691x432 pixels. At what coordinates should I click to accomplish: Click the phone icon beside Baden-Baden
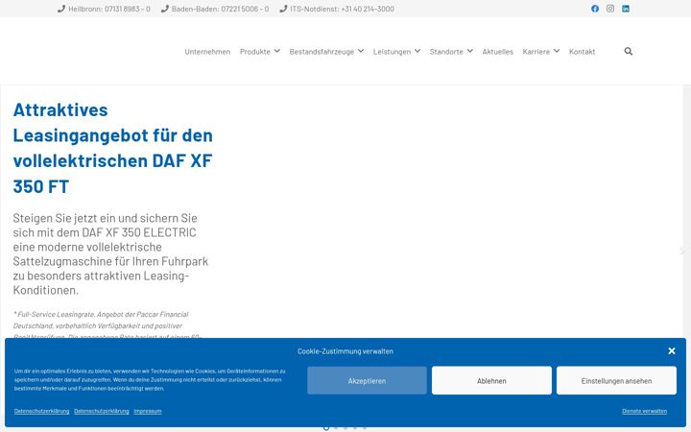[165, 9]
